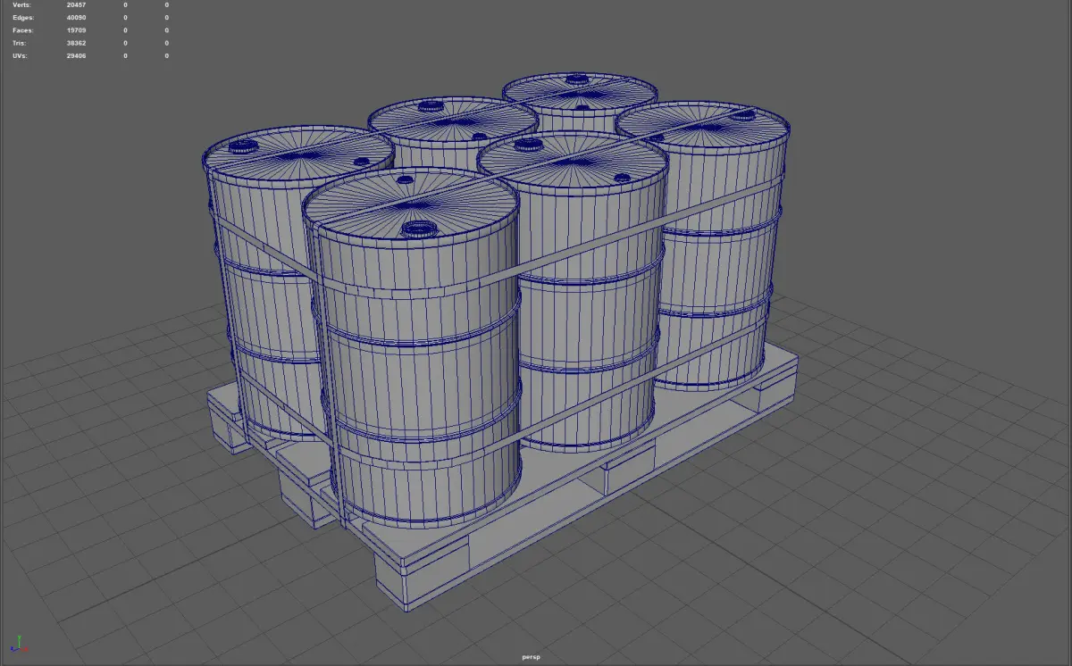The image size is (1072, 666).
Task: Click the 'Tris:' HUD label
Action: 21,43
